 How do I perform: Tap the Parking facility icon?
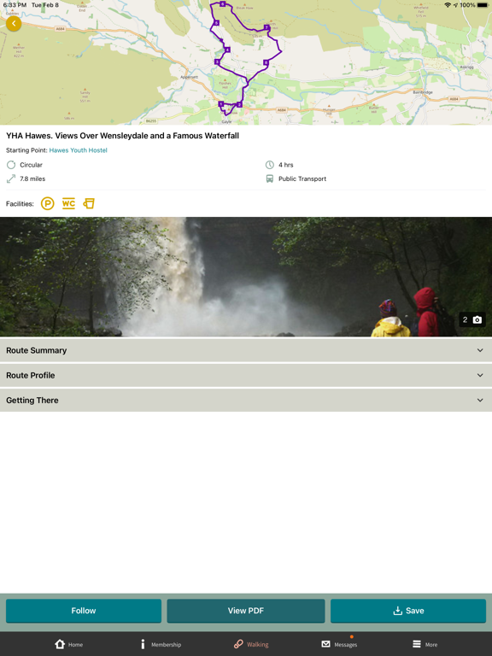[47, 204]
